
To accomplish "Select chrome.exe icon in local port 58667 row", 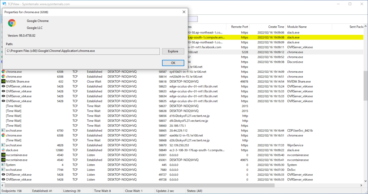I will [3, 135].
